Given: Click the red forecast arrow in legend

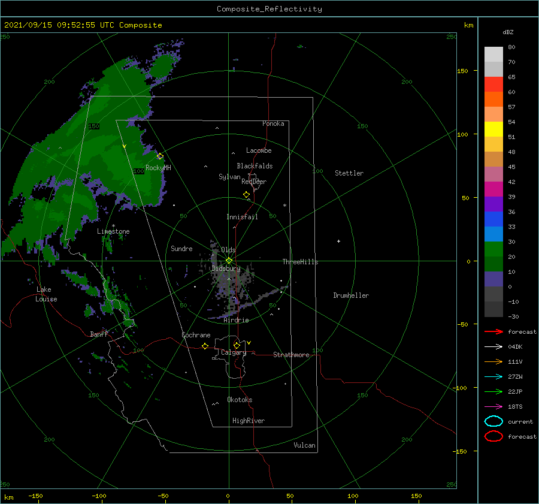Looking at the screenshot, I should click(493, 331).
